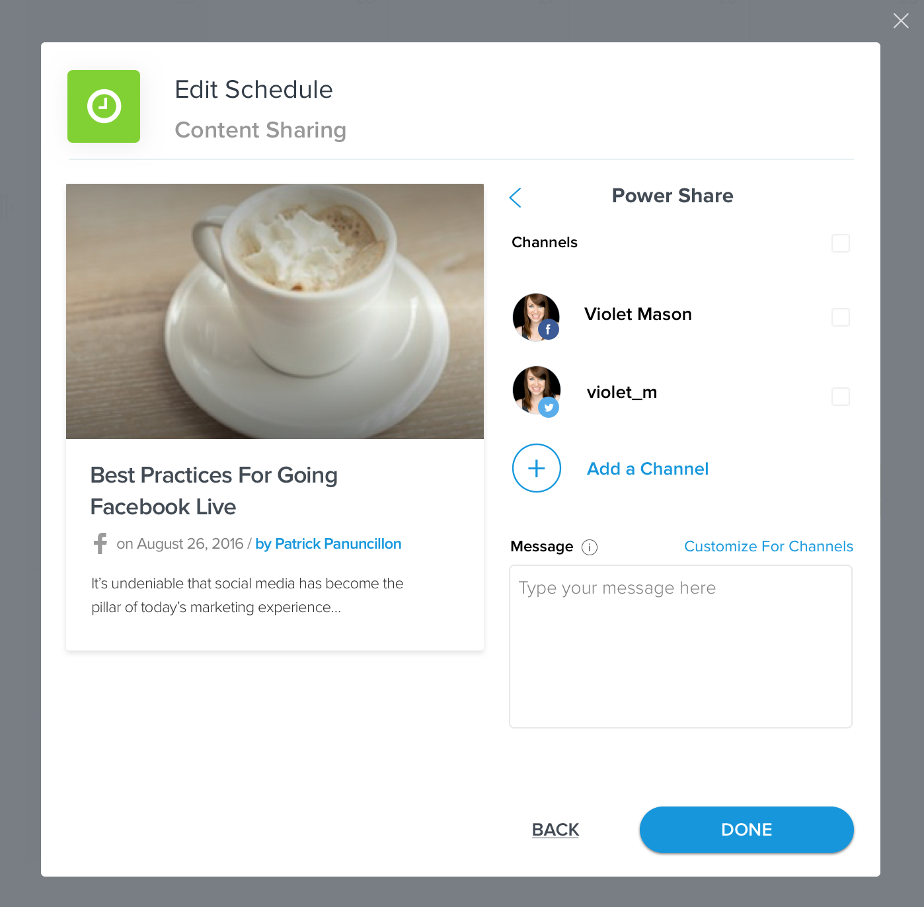
Task: Close the Edit Schedule dialog
Action: pos(901,20)
